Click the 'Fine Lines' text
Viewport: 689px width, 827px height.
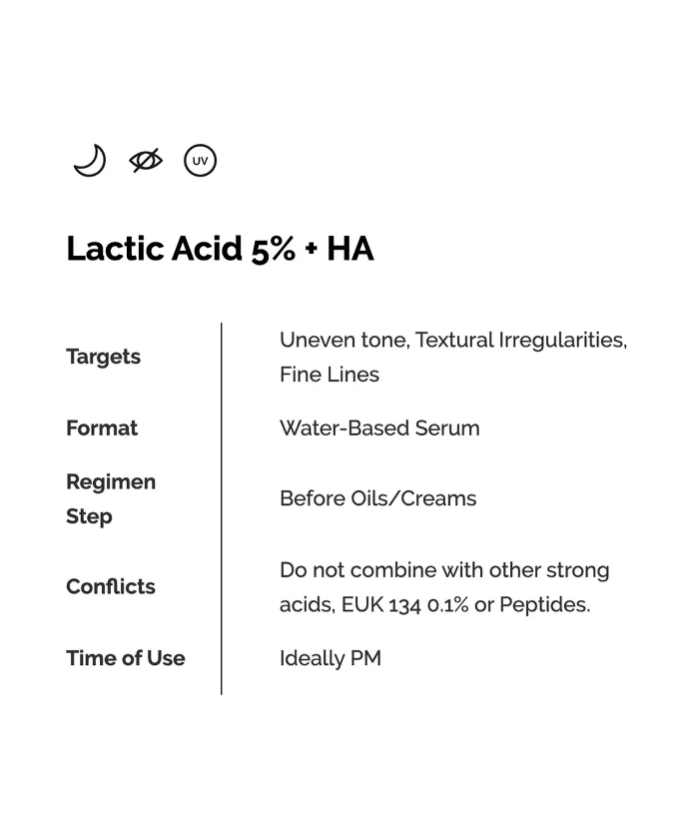pos(330,375)
